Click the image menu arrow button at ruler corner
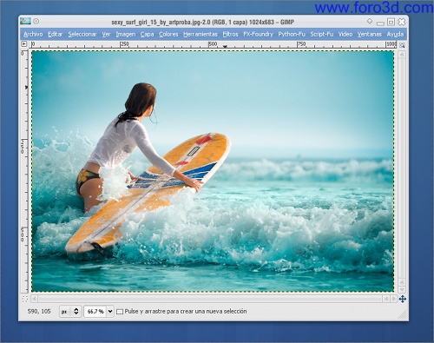This screenshot has width=434, height=343. (x=24, y=44)
